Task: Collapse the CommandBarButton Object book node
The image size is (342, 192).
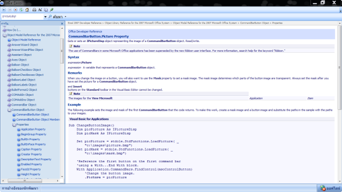Action: 9,110
